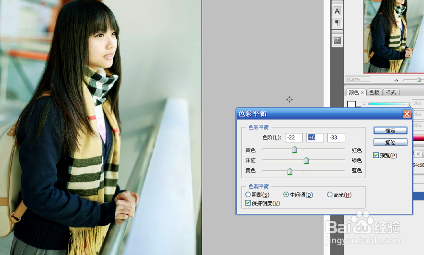Adjust the Navigator zoom slider handle
Image resolution: width=424 pixels, height=255 pixels.
(x=418, y=80)
